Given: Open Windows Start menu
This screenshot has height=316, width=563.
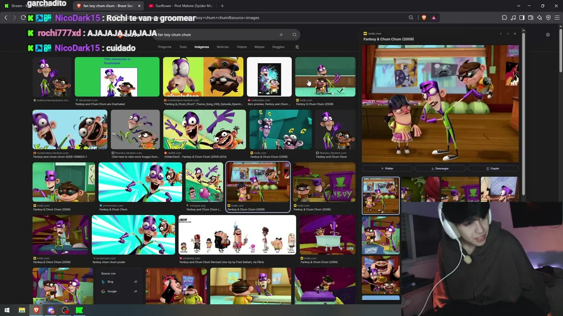Looking at the screenshot, I should 7,310.
